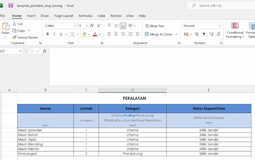
Task: Select the Pendukung cell
Action: (x=133, y=154)
